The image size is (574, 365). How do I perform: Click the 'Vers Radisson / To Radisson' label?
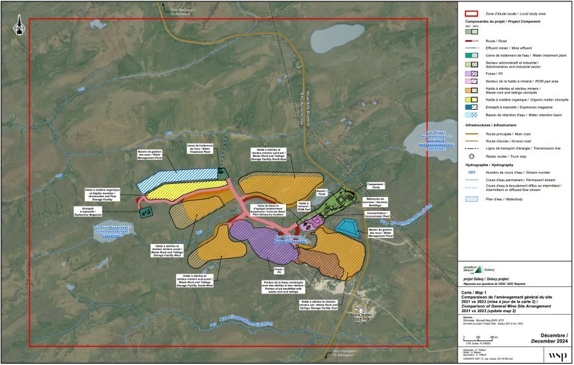(183, 12)
